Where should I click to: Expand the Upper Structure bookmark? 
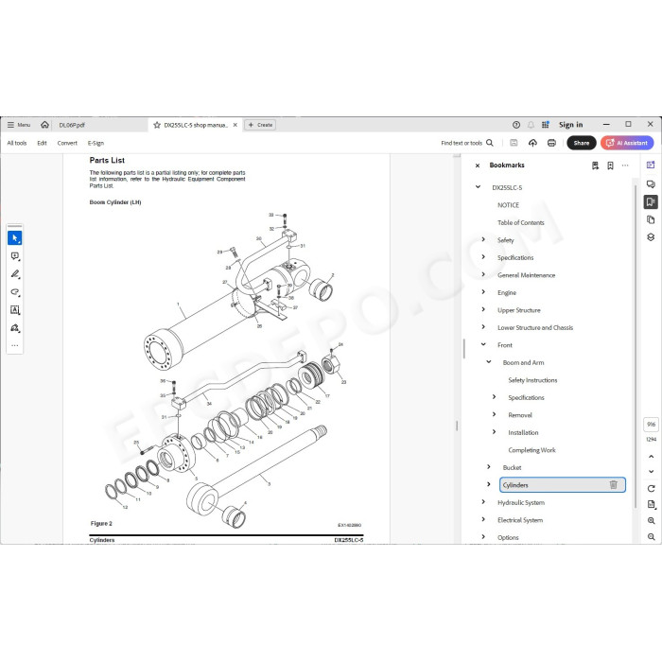pyautogui.click(x=483, y=309)
